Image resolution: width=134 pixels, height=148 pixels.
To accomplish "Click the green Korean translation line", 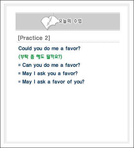I will coord(40,57).
